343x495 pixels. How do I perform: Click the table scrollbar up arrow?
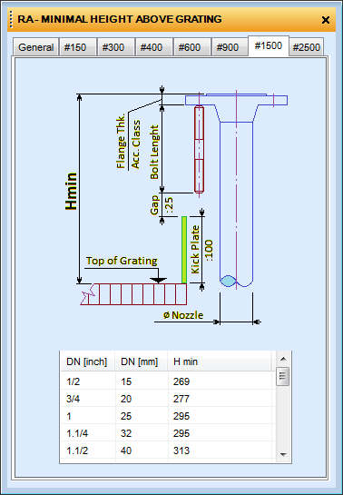[283, 359]
